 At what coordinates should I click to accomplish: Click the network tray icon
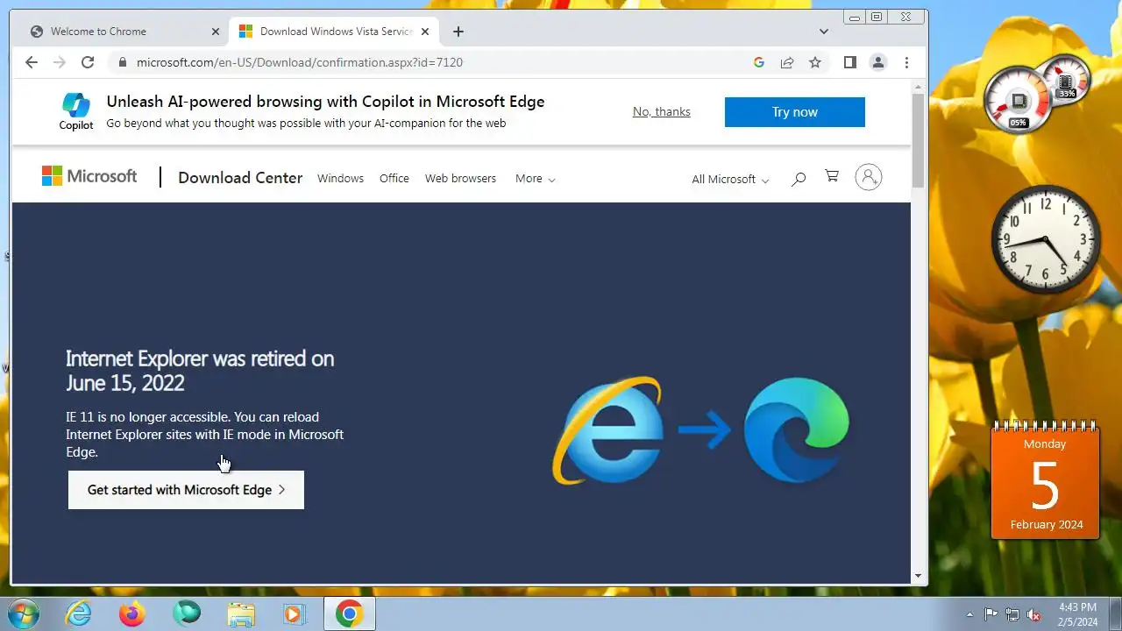1012,614
